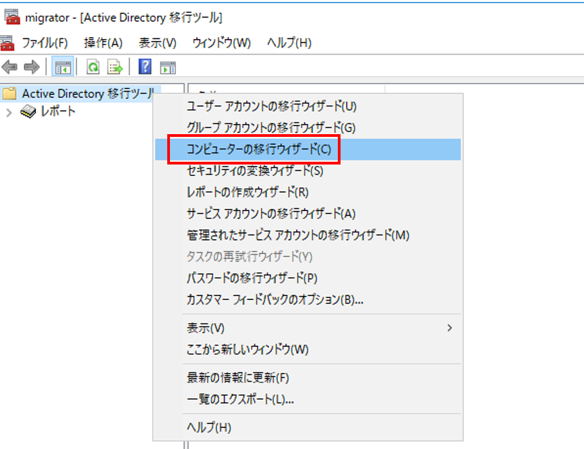Click the migrator title bar app icon

tap(12, 17)
